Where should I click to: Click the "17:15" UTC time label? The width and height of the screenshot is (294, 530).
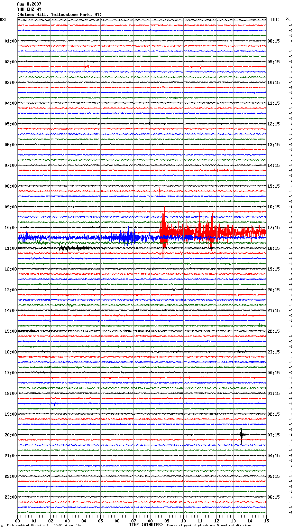[x=274, y=228]
